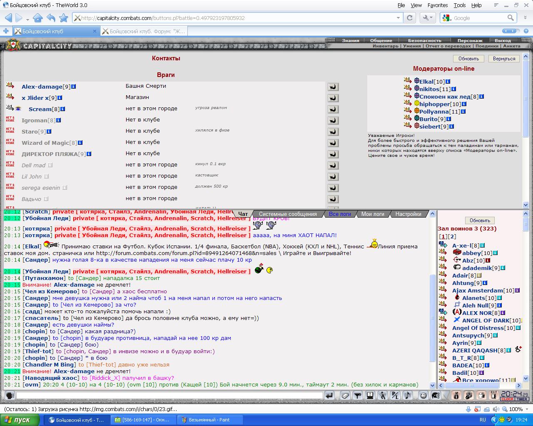Click the Favorites star icon
Viewport: 533px width, 426px height.
(63, 18)
